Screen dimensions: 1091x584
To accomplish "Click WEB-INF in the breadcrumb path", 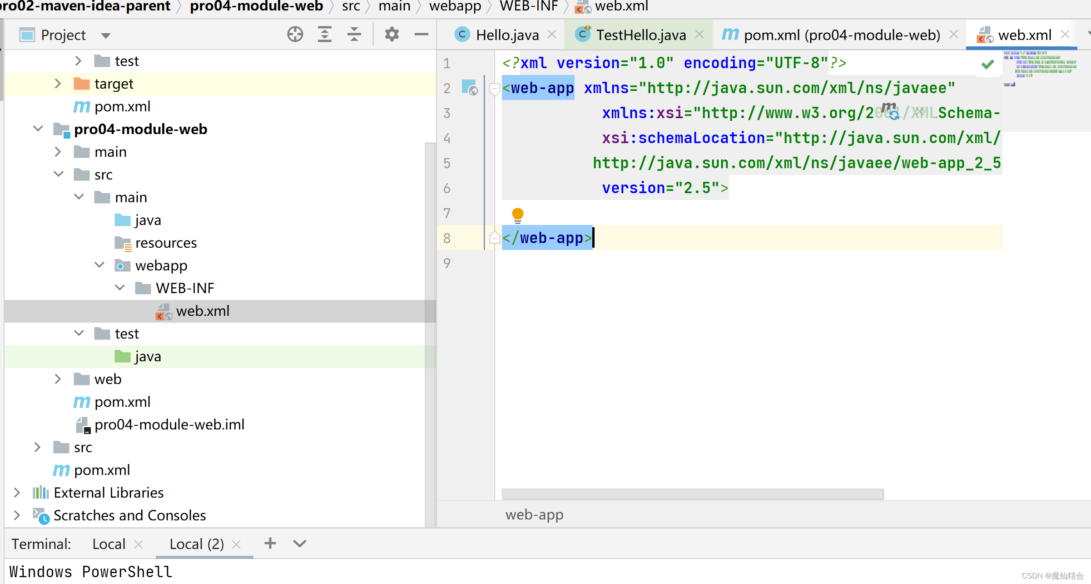I will click(529, 6).
